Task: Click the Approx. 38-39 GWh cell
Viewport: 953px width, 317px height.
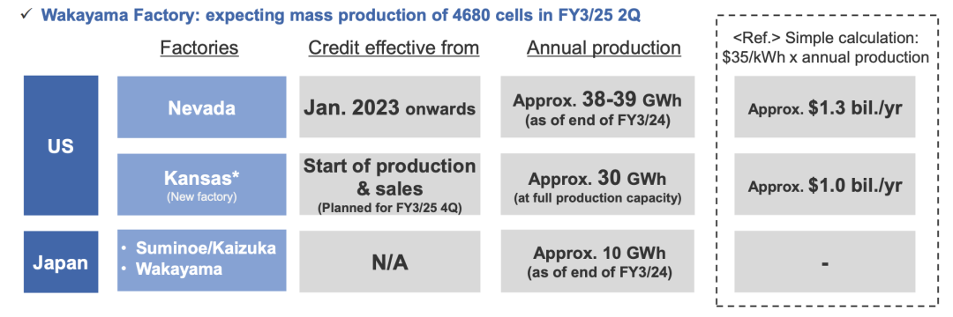Action: click(x=597, y=107)
